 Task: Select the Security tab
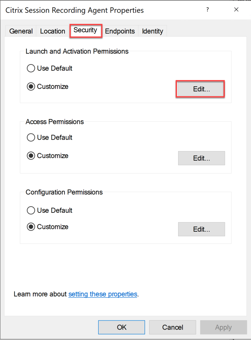(85, 30)
